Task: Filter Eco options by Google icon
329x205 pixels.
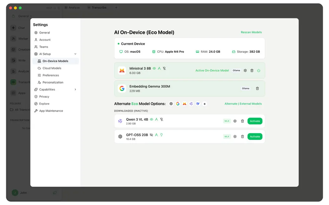Action: tap(178, 104)
